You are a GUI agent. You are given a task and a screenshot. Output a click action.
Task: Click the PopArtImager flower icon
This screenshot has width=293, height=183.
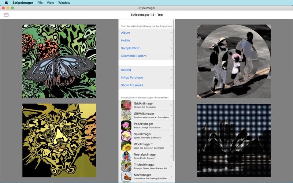click(126, 126)
